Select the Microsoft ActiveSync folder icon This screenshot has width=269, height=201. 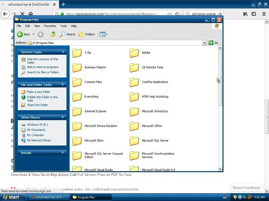(134, 111)
